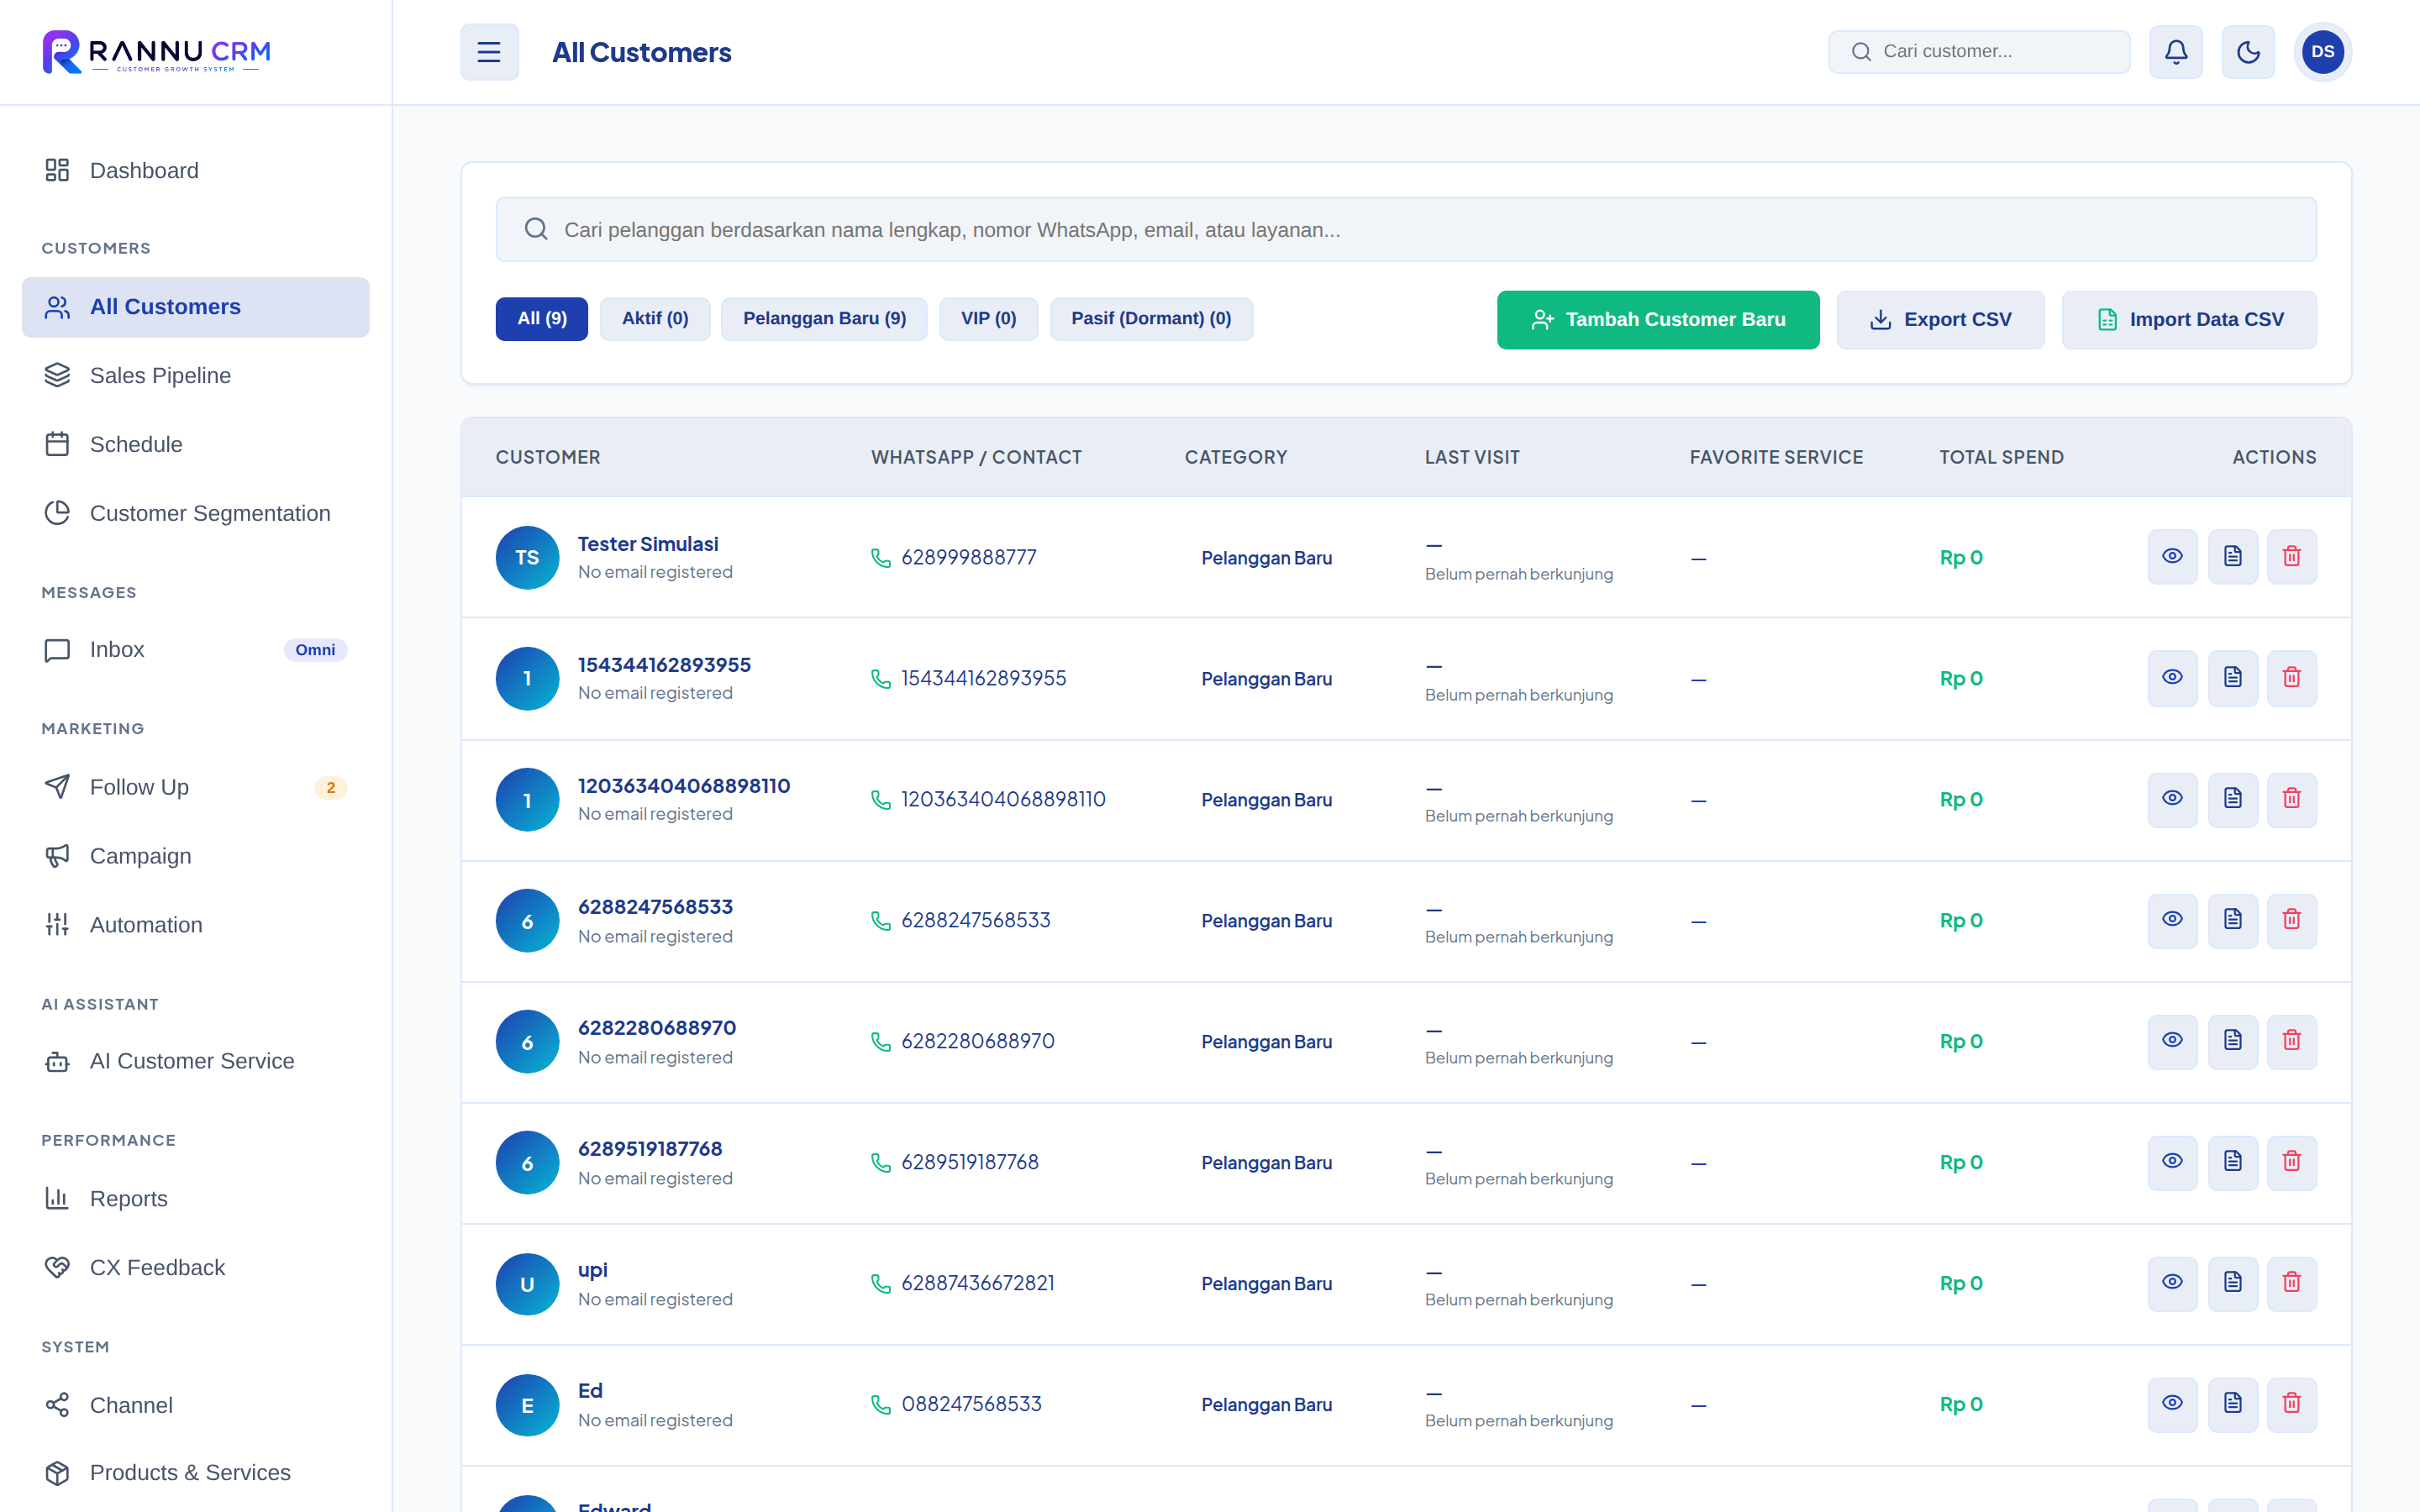Open CX Feedback
The width and height of the screenshot is (2420, 1512).
(x=196, y=1268)
